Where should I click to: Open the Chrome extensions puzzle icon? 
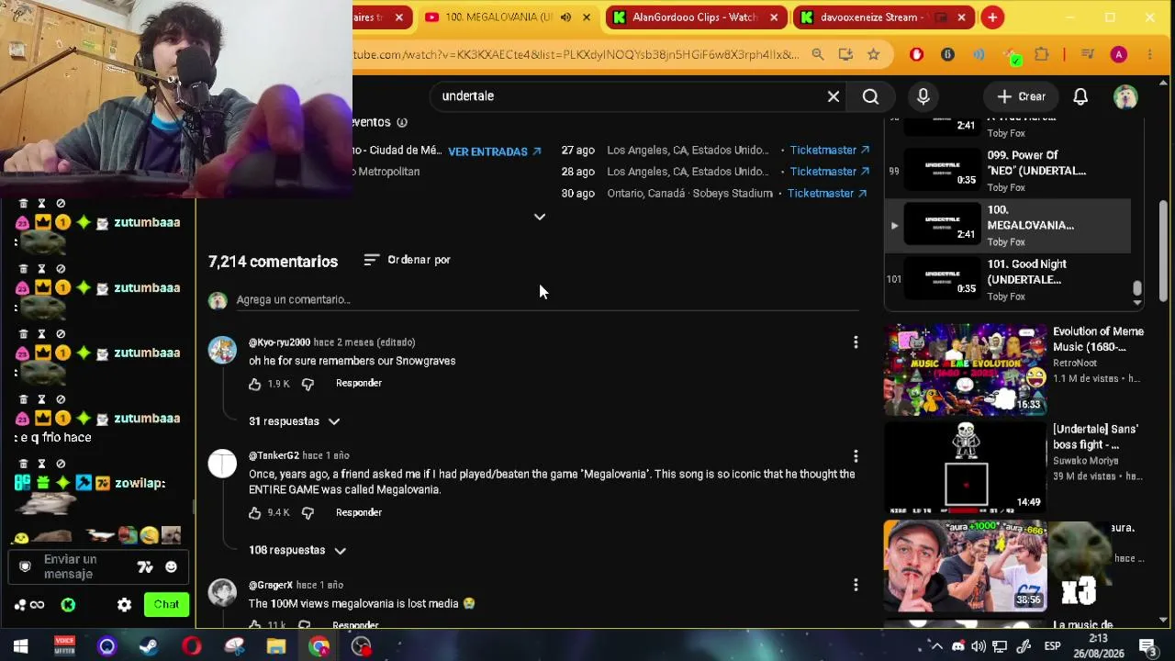pyautogui.click(x=1041, y=55)
